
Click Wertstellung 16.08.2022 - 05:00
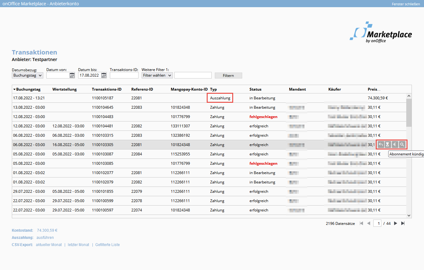(68, 145)
